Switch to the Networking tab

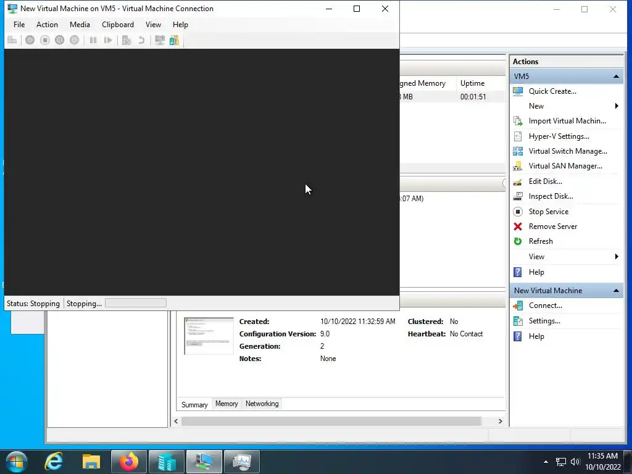pyautogui.click(x=262, y=404)
